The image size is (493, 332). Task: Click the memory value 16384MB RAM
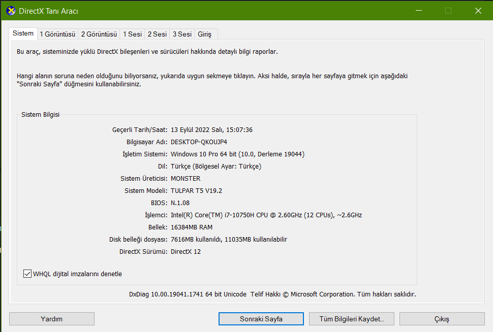click(192, 227)
